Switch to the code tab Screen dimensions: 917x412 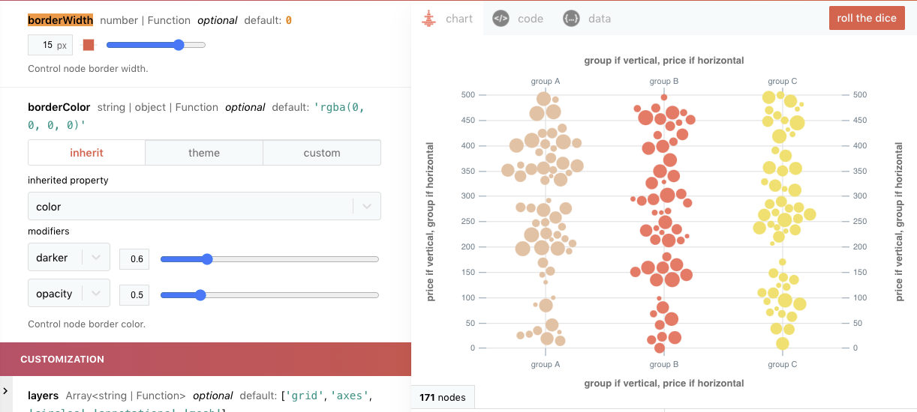519,18
